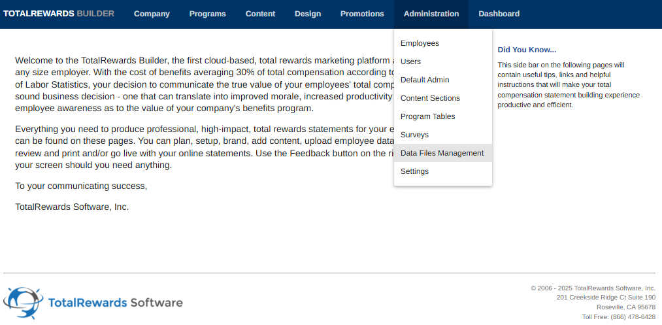
Task: Click the copyright TotalRewards Software line
Action: pyautogui.click(x=593, y=288)
